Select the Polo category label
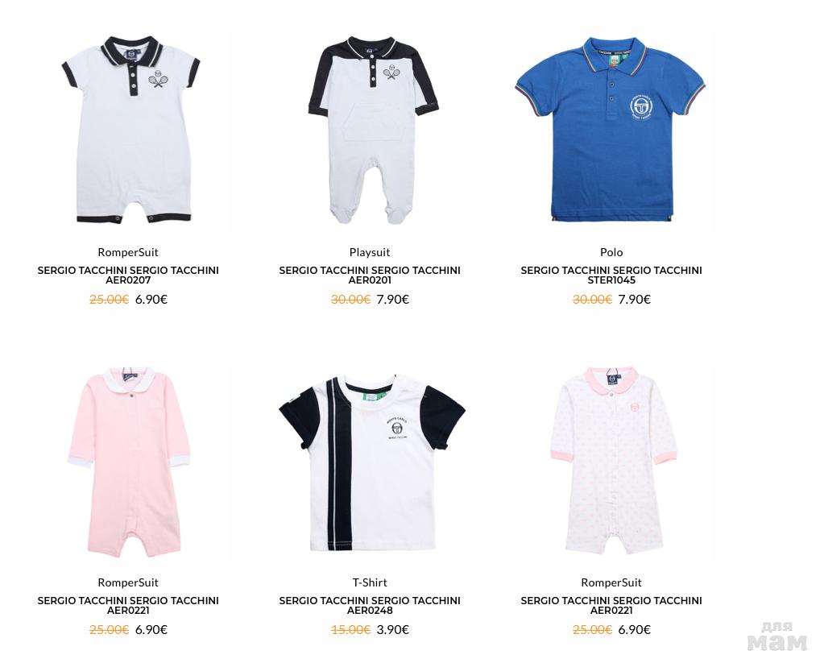This screenshot has width=820, height=663. click(x=611, y=252)
